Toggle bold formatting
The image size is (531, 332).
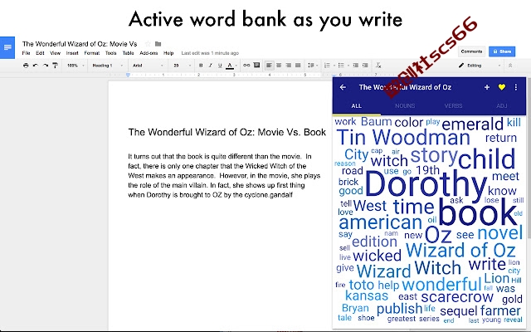click(201, 66)
